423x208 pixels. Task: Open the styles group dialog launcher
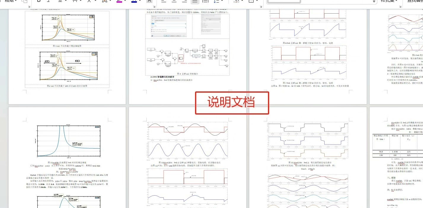(x=401, y=7)
